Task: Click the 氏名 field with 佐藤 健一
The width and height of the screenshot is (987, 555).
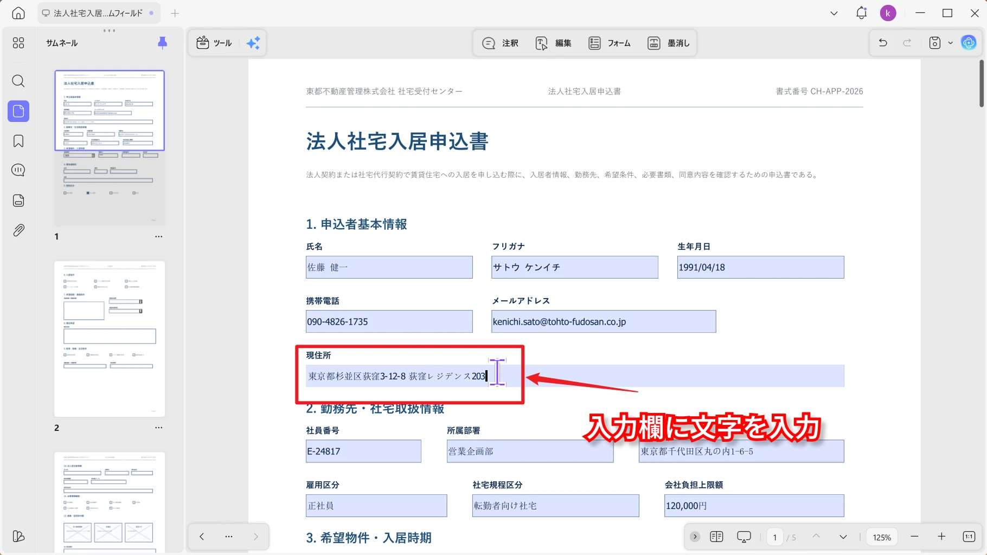Action: click(389, 267)
